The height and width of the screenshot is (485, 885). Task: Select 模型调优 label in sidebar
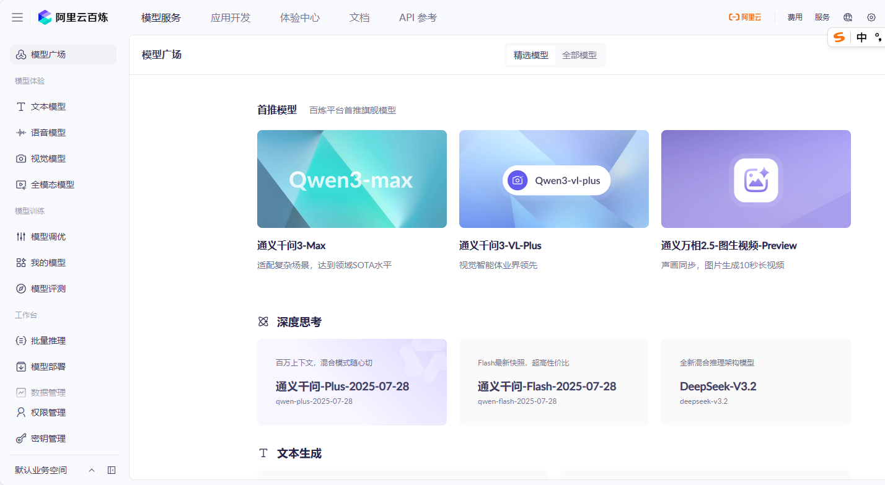[48, 237]
